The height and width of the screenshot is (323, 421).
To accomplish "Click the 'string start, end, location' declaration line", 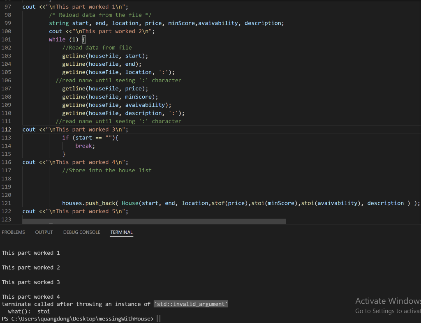I will click(167, 23).
